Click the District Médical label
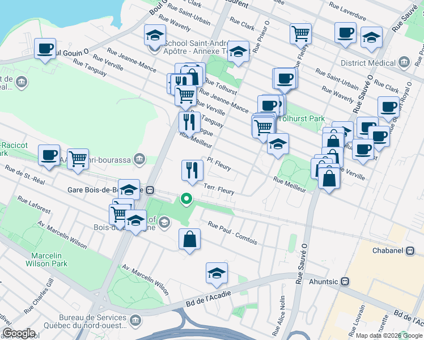The width and height of the screenshot is (424, 340). 368,63
